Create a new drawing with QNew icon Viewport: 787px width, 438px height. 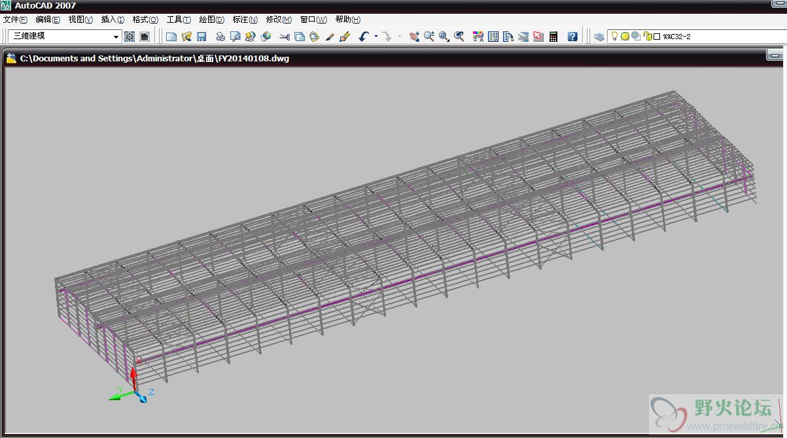[x=171, y=37]
